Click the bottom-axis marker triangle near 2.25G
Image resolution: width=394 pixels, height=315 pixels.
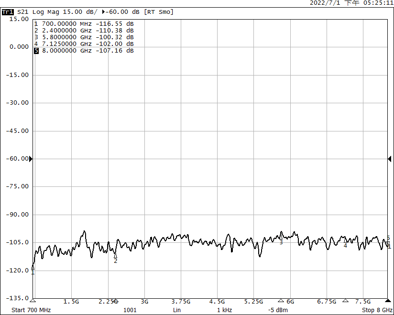[x=115, y=301]
